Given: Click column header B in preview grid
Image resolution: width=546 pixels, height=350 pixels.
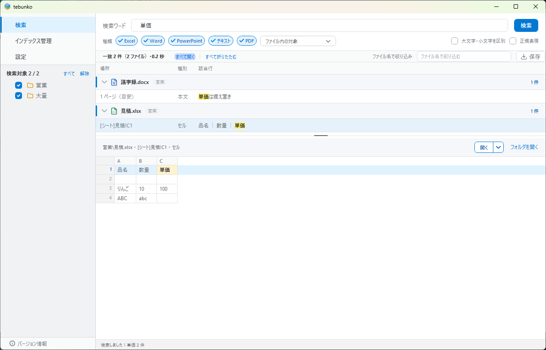Looking at the screenshot, I should [x=146, y=161].
